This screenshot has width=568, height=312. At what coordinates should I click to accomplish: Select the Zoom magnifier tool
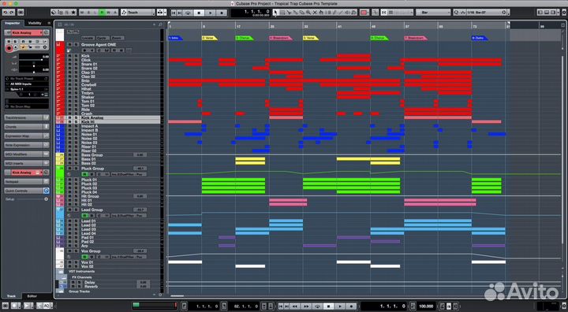308,13
